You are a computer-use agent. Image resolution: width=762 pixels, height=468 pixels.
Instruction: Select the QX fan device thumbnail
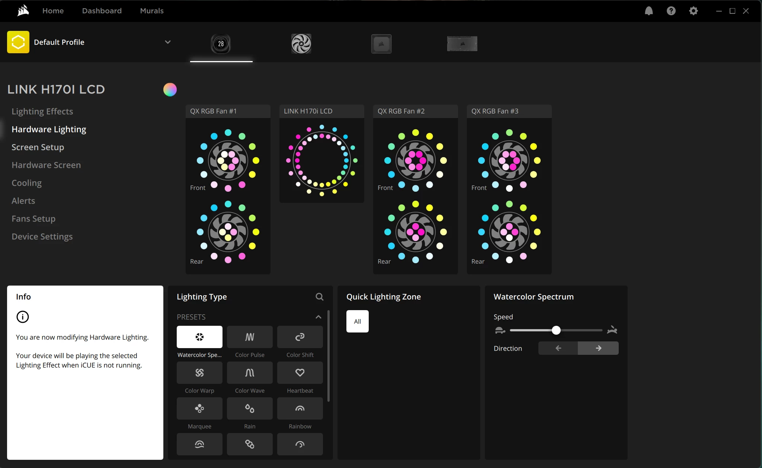301,44
